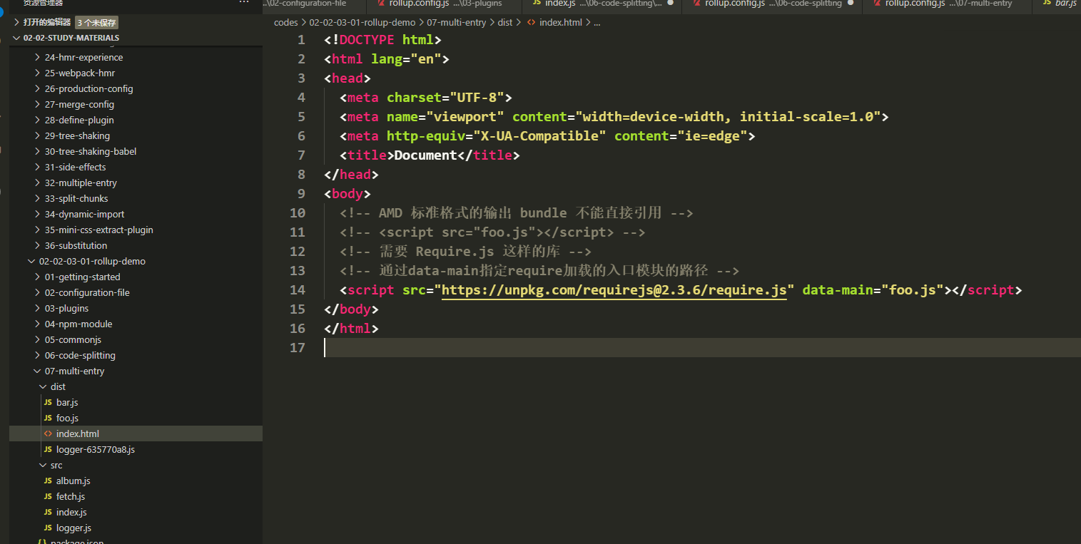This screenshot has height=544, width=1081.
Task: Expand the 04-npm-module folder
Action: [78, 324]
